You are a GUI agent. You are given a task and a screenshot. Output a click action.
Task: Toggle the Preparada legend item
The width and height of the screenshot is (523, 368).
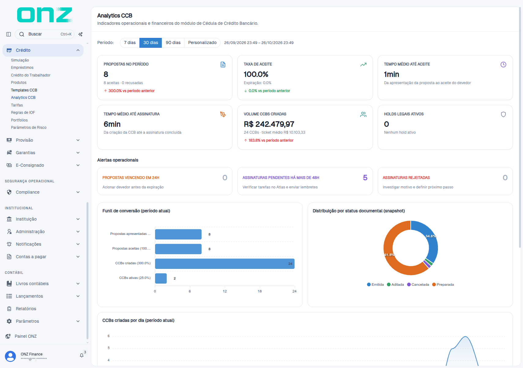443,284
